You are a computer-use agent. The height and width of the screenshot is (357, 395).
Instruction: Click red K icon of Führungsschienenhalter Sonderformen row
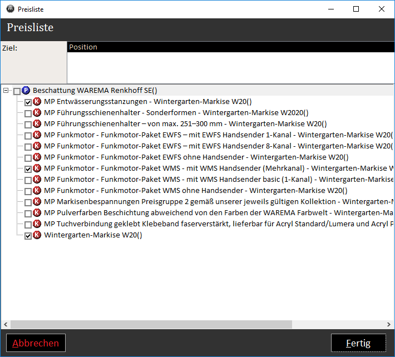point(37,112)
